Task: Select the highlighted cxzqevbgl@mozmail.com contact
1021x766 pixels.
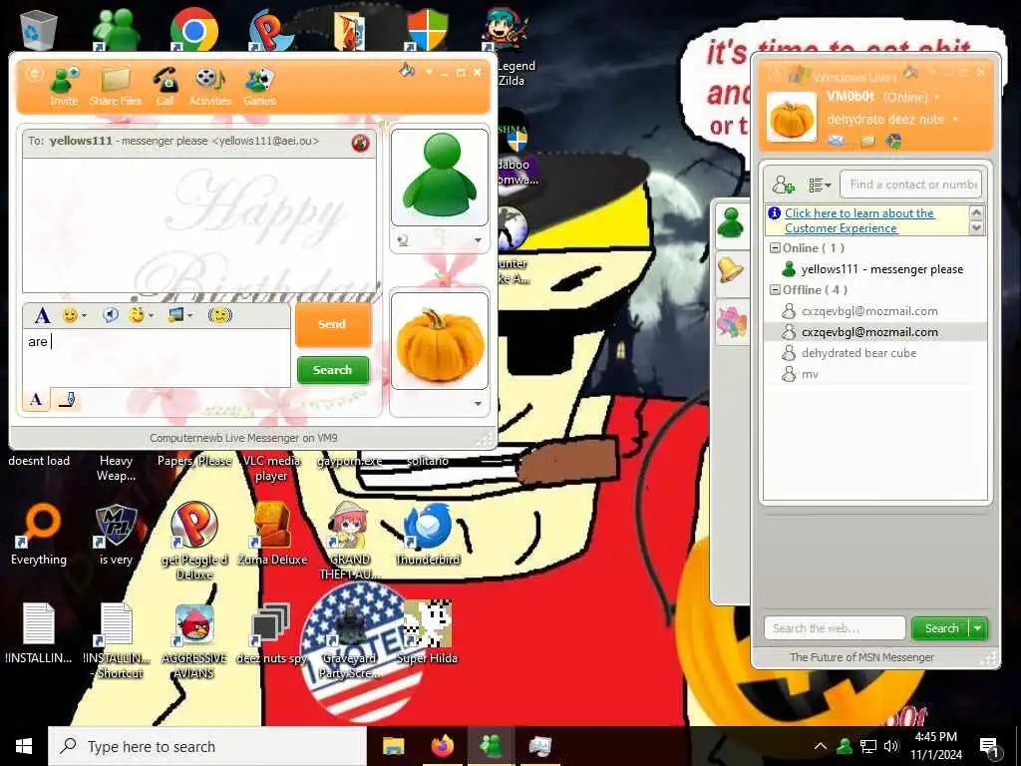Action: (x=873, y=332)
